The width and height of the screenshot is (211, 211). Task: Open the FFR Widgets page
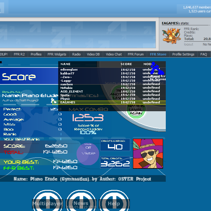click(x=57, y=54)
